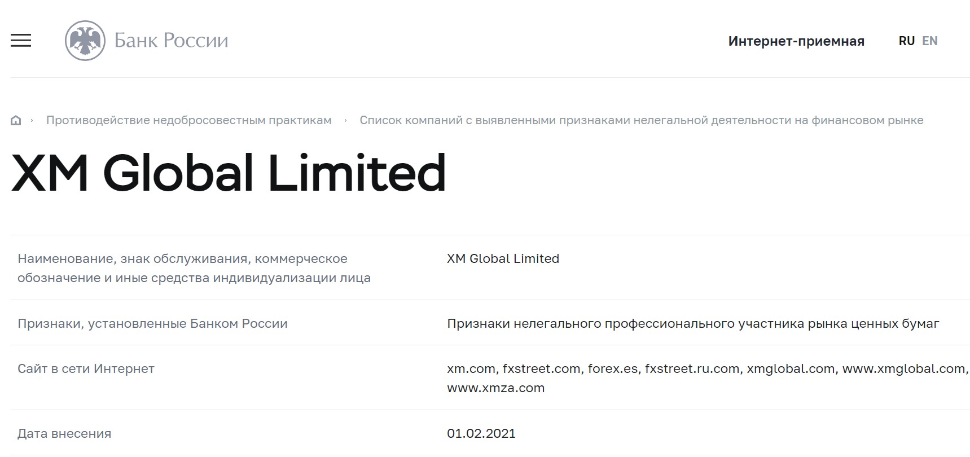Click the Наименование, знак обслуживания row label
Image resolution: width=970 pixels, height=457 pixels.
[x=194, y=268]
